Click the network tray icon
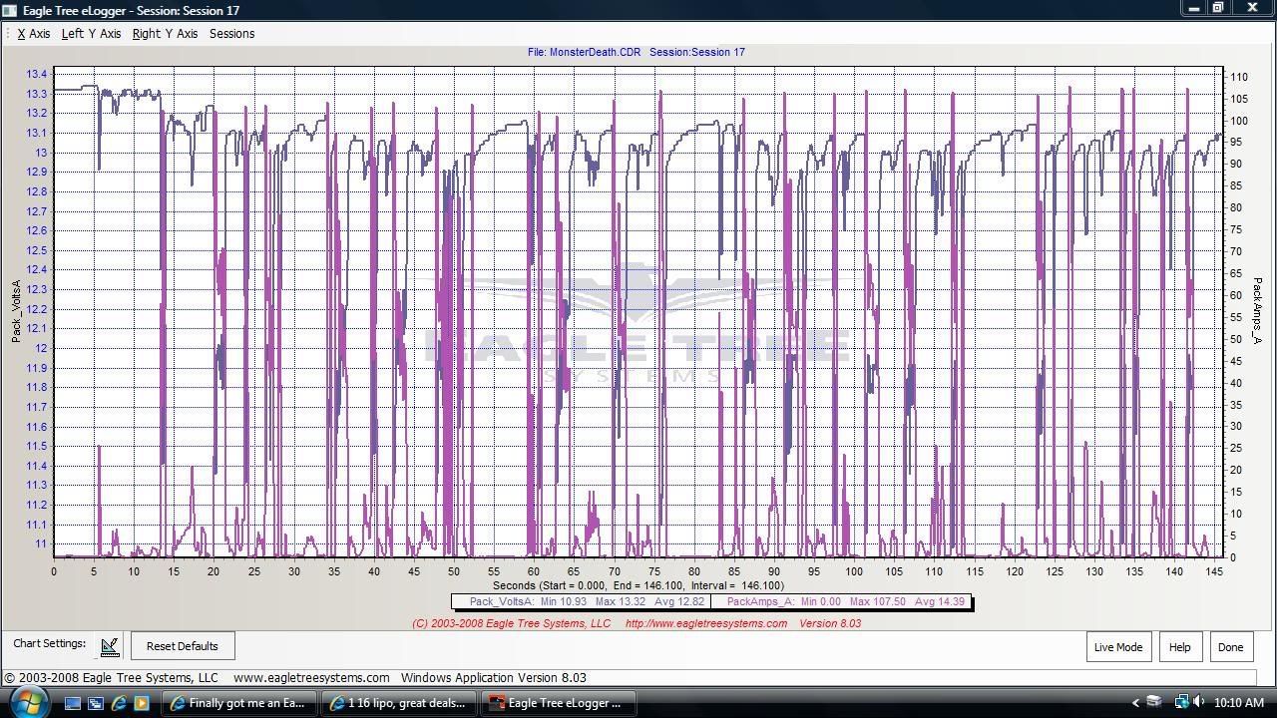This screenshot has height=718, width=1277. pyautogui.click(x=1181, y=702)
